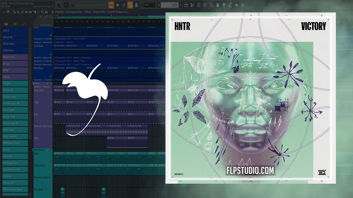Adjust the main pitch knob
Screen dimensions: 353x198
(66, 5)
